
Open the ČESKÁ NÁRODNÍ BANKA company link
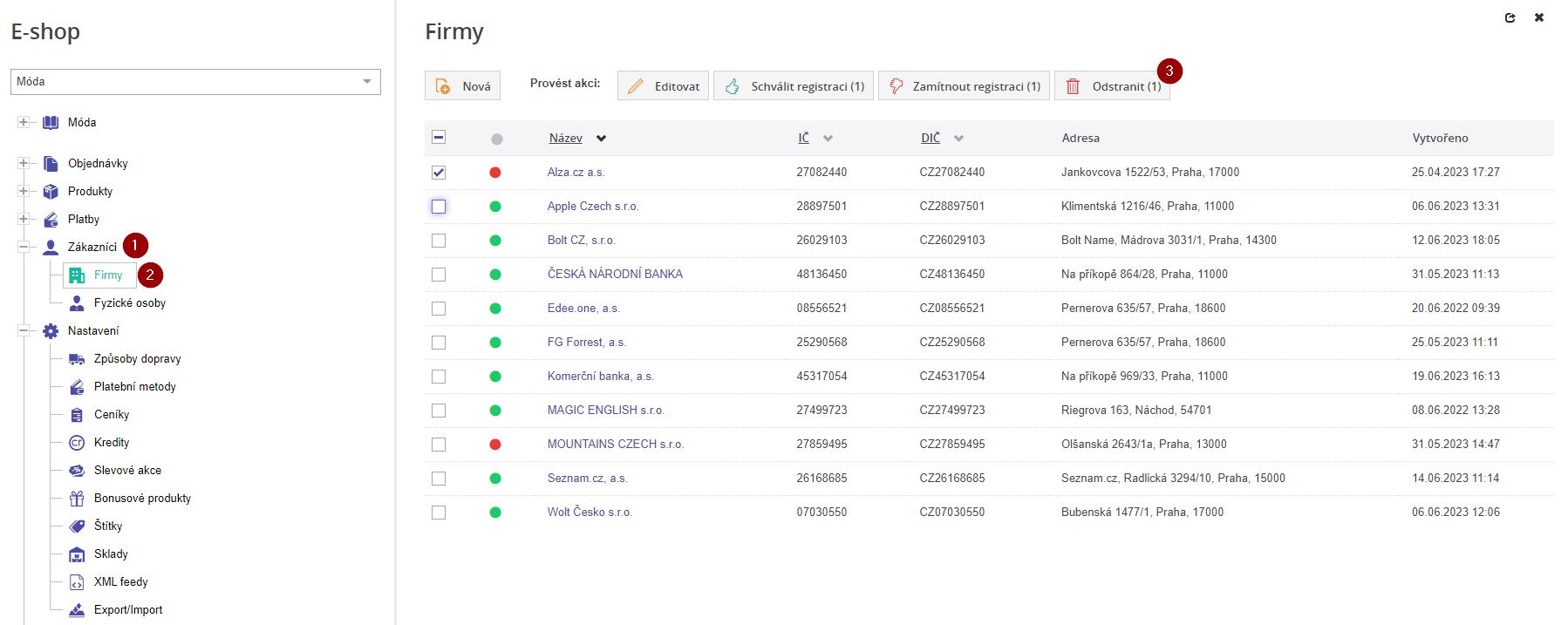[615, 274]
